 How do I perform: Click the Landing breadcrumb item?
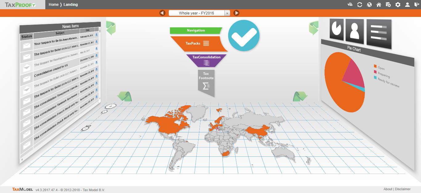[x=71, y=5]
